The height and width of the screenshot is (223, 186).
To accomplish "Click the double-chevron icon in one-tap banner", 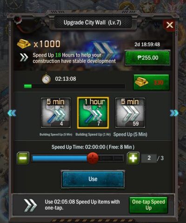I will click(x=30, y=205).
